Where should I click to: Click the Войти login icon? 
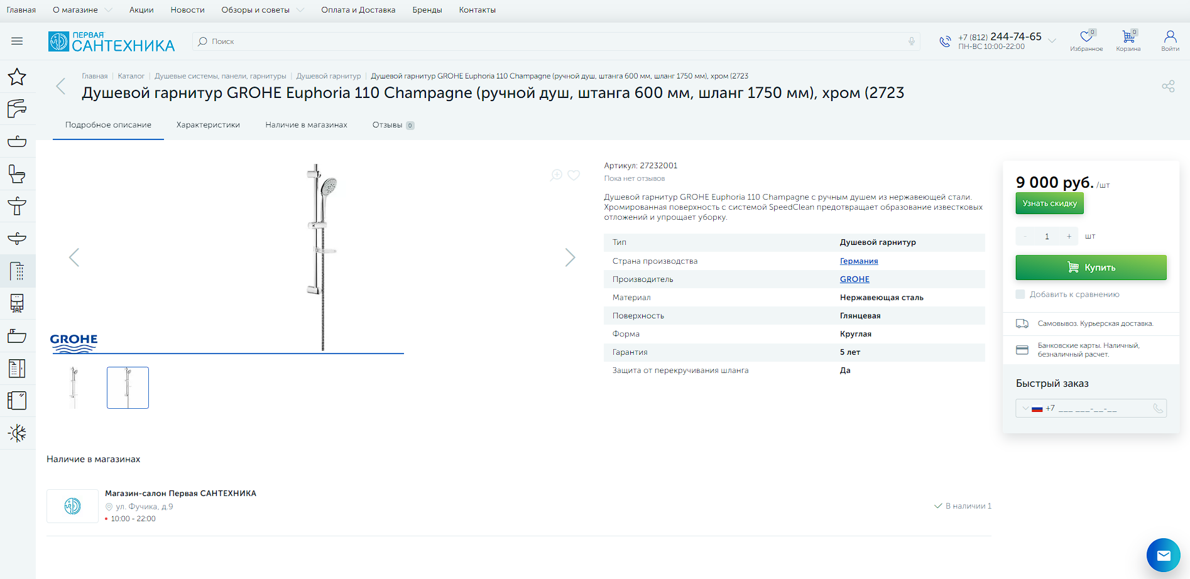click(x=1170, y=41)
